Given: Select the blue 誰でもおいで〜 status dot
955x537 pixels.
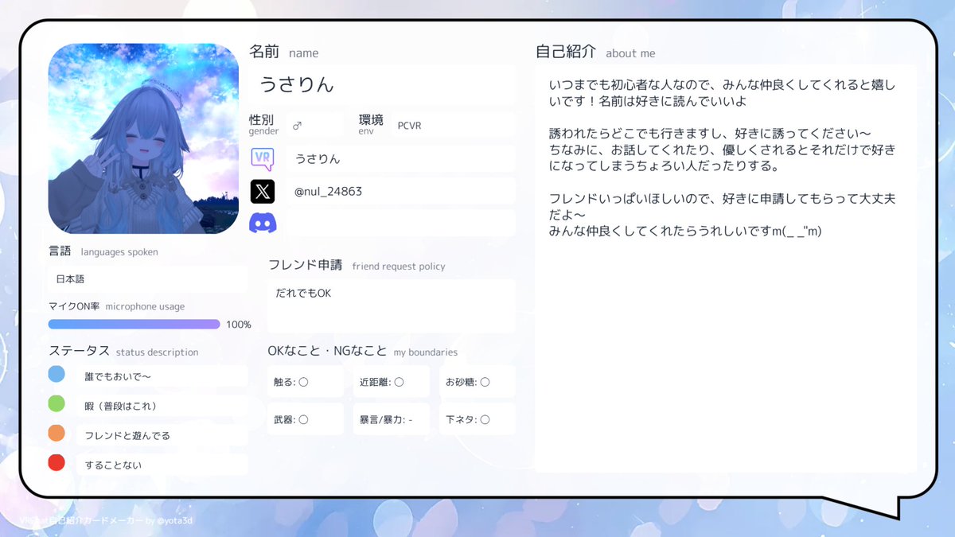Looking at the screenshot, I should point(56,373).
